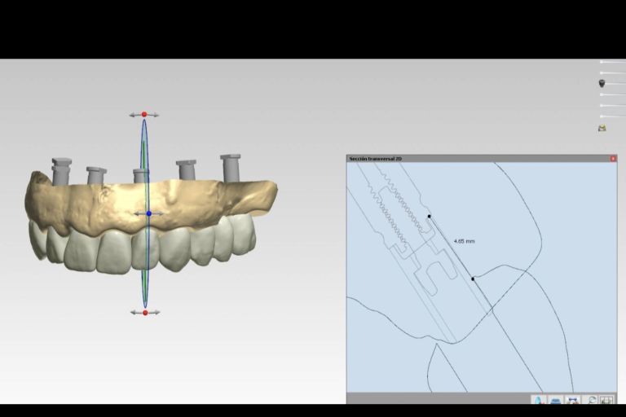Click the topmost visibility slider on right
This screenshot has height=417, width=626.
point(612,62)
